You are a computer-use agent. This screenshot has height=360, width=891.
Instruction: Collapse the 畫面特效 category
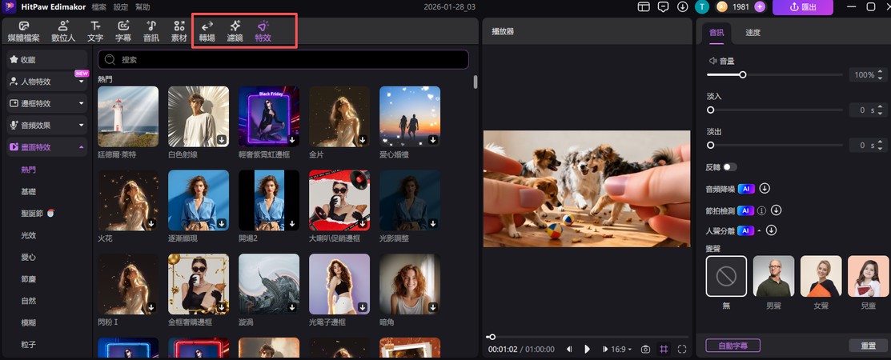coord(46,147)
